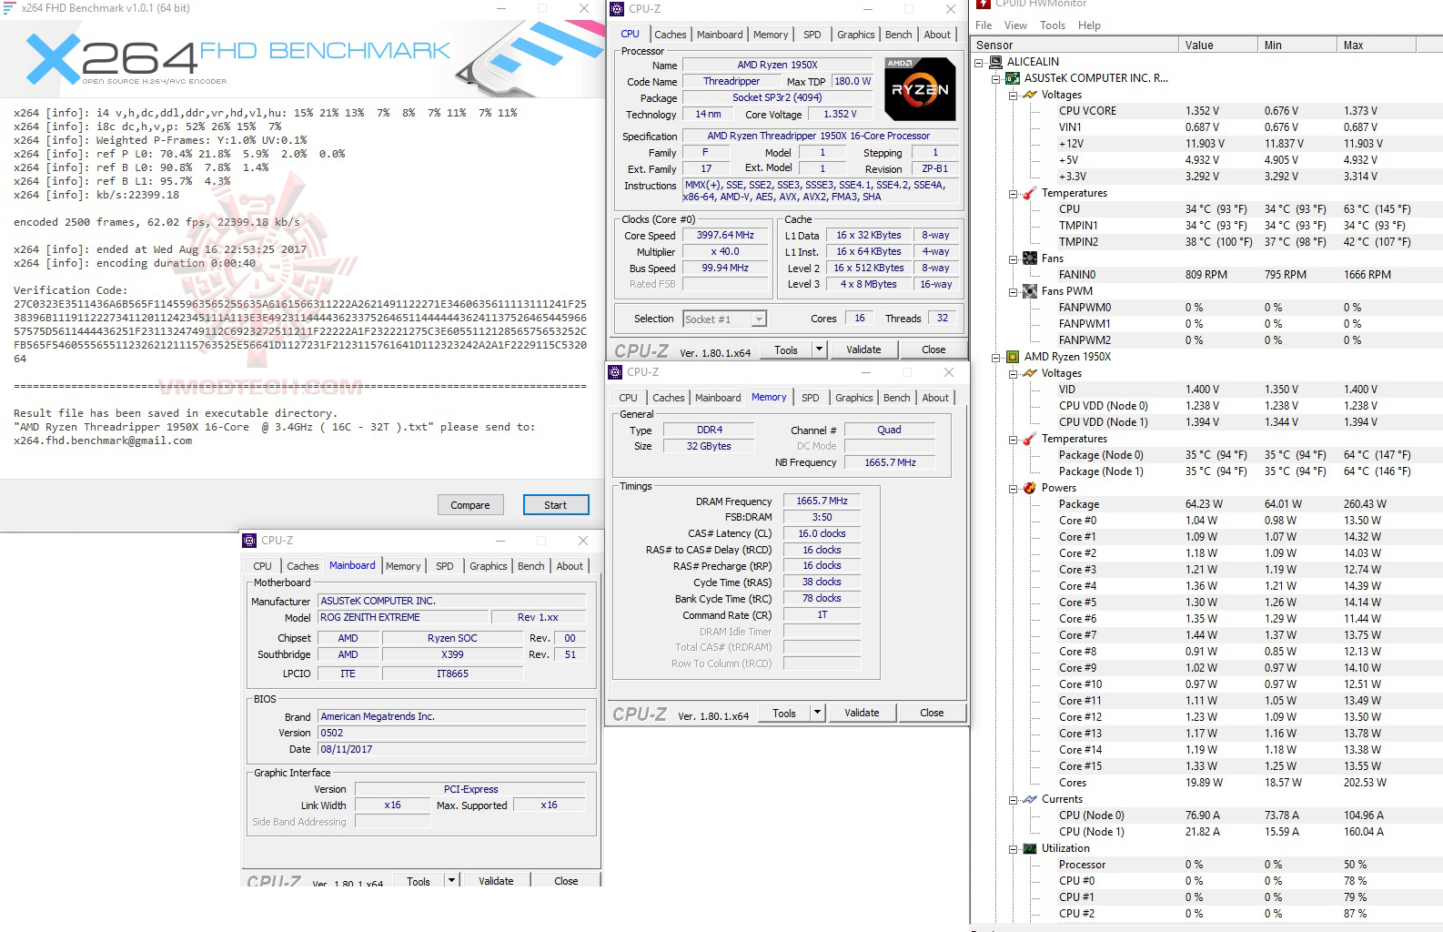Click the Start button in x264 Benchmark

556,505
